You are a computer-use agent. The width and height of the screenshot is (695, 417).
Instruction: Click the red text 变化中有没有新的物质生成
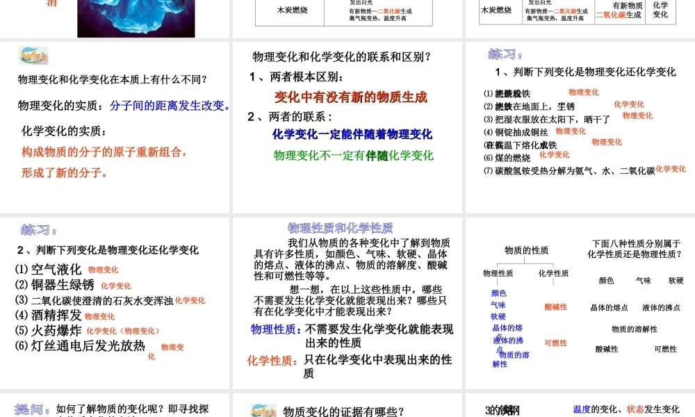[350, 97]
